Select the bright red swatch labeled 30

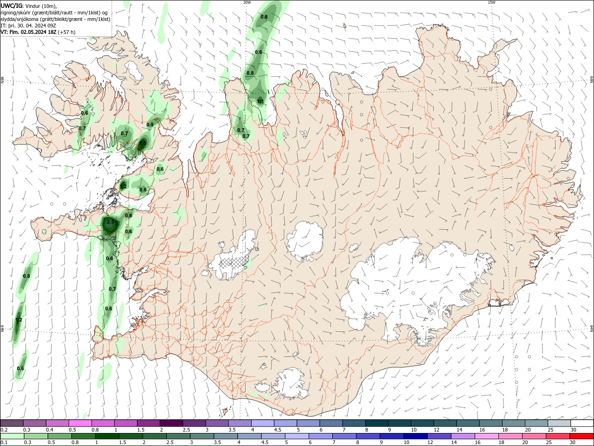[x=581, y=436]
